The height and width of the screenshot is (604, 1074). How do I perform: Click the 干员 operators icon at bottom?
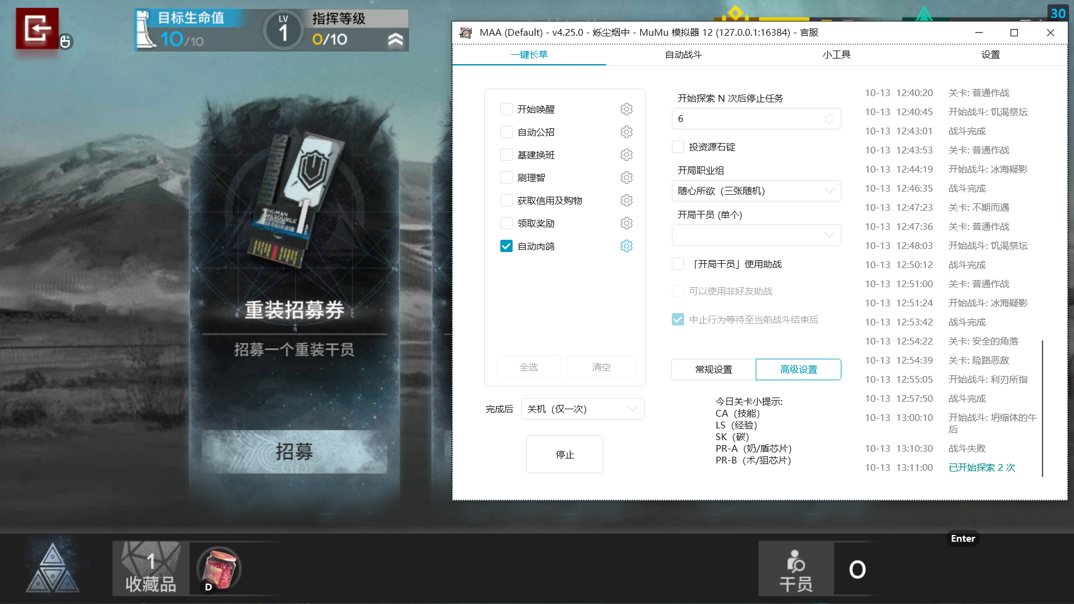795,568
